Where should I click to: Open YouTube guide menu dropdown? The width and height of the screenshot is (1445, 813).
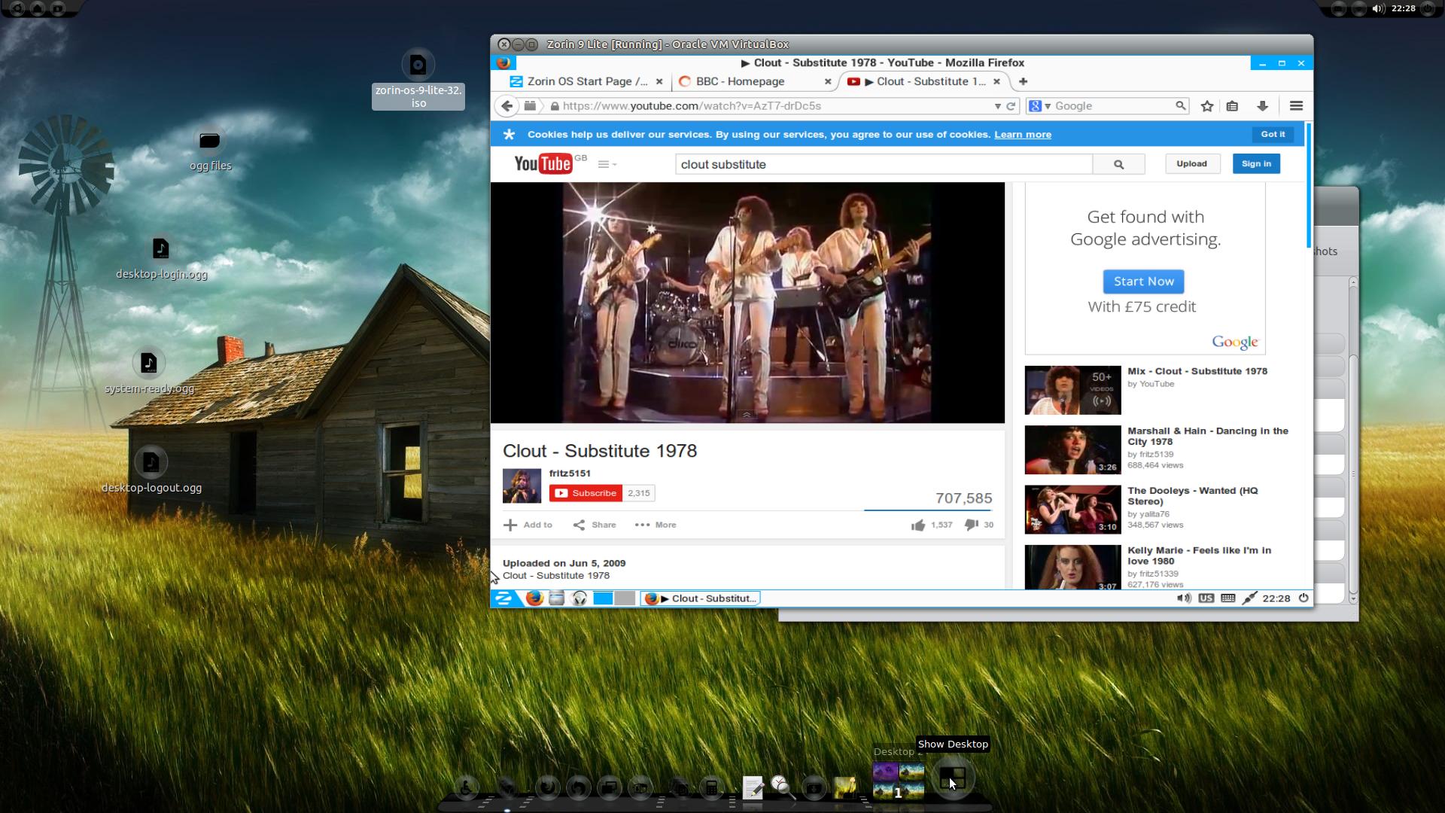607,164
